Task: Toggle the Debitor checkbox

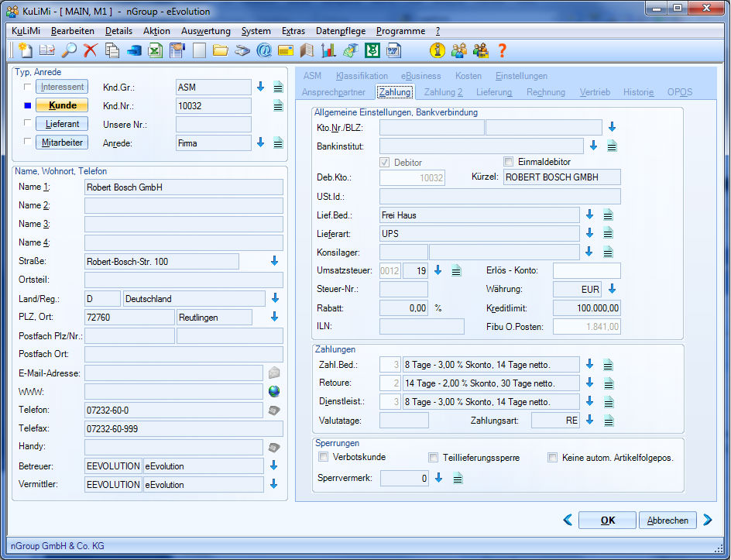Action: [x=385, y=162]
